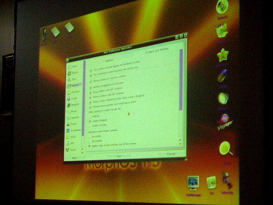Image resolution: width=273 pixels, height=205 pixels.
Task: Open the CD disc desktop icon
Action: 222,7
